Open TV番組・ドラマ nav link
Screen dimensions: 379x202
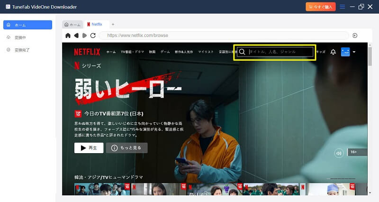pyautogui.click(x=133, y=52)
